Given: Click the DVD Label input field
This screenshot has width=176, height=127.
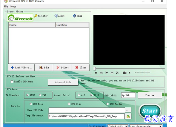Looking at the screenshot, I should click(128, 95).
